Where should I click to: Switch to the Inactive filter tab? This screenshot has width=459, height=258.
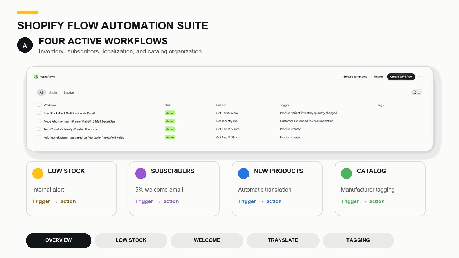coord(69,92)
